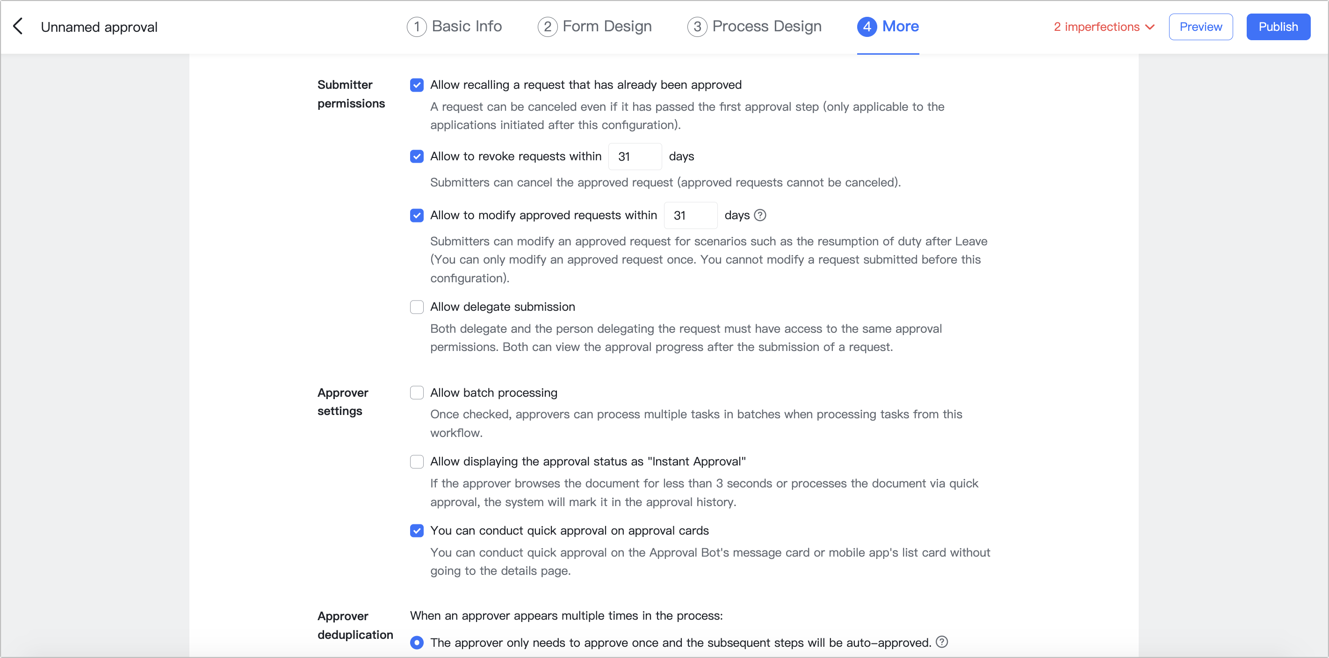Expand the 2 imperfections dropdown

coord(1104,26)
